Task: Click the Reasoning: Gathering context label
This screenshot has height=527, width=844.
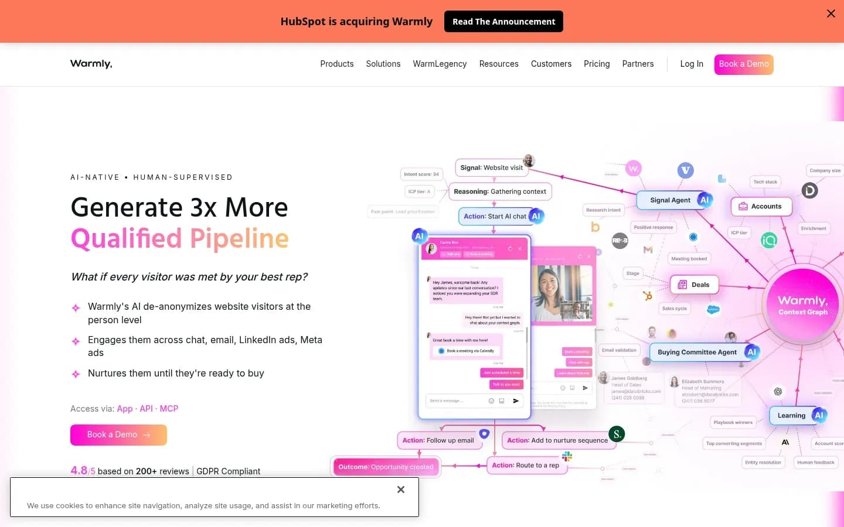Action: coord(500,191)
